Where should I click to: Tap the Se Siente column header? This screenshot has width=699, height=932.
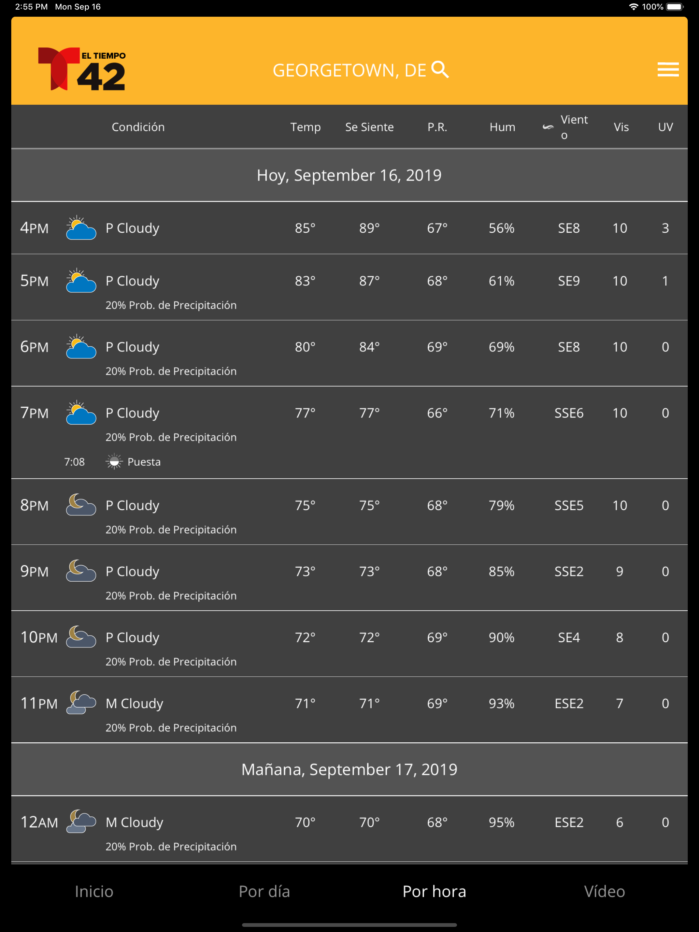coord(369,127)
